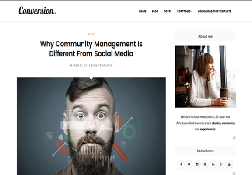Go to the Home menu item
Viewport: 252px width, 175px height.
(x=143, y=11)
